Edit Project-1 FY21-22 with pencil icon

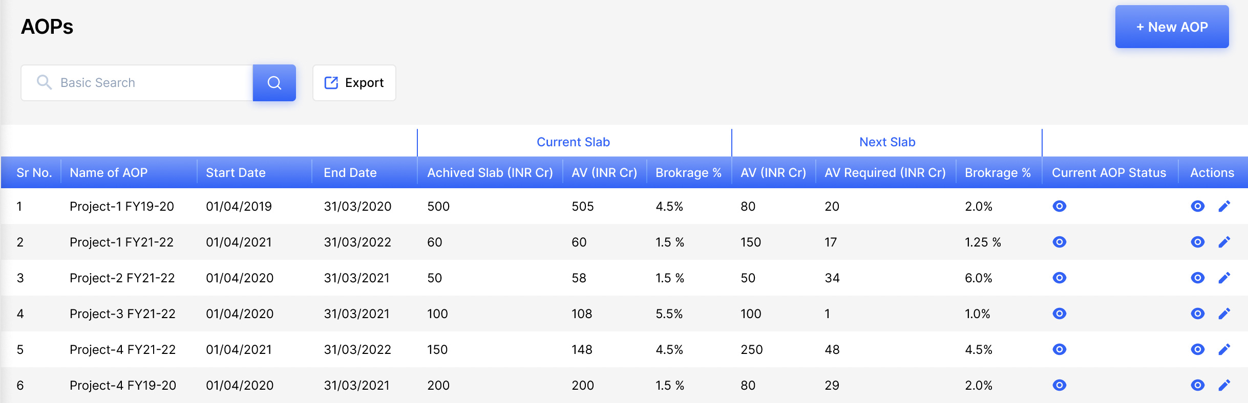[x=1224, y=242]
